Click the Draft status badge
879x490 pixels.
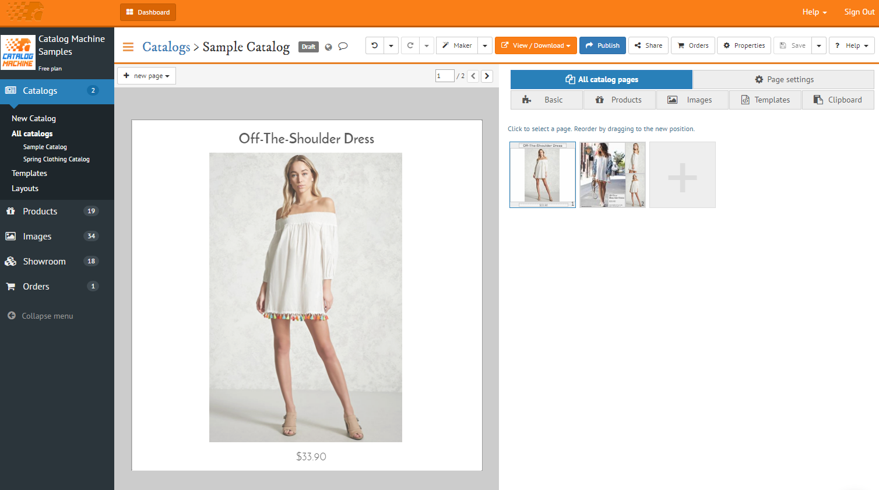point(308,47)
